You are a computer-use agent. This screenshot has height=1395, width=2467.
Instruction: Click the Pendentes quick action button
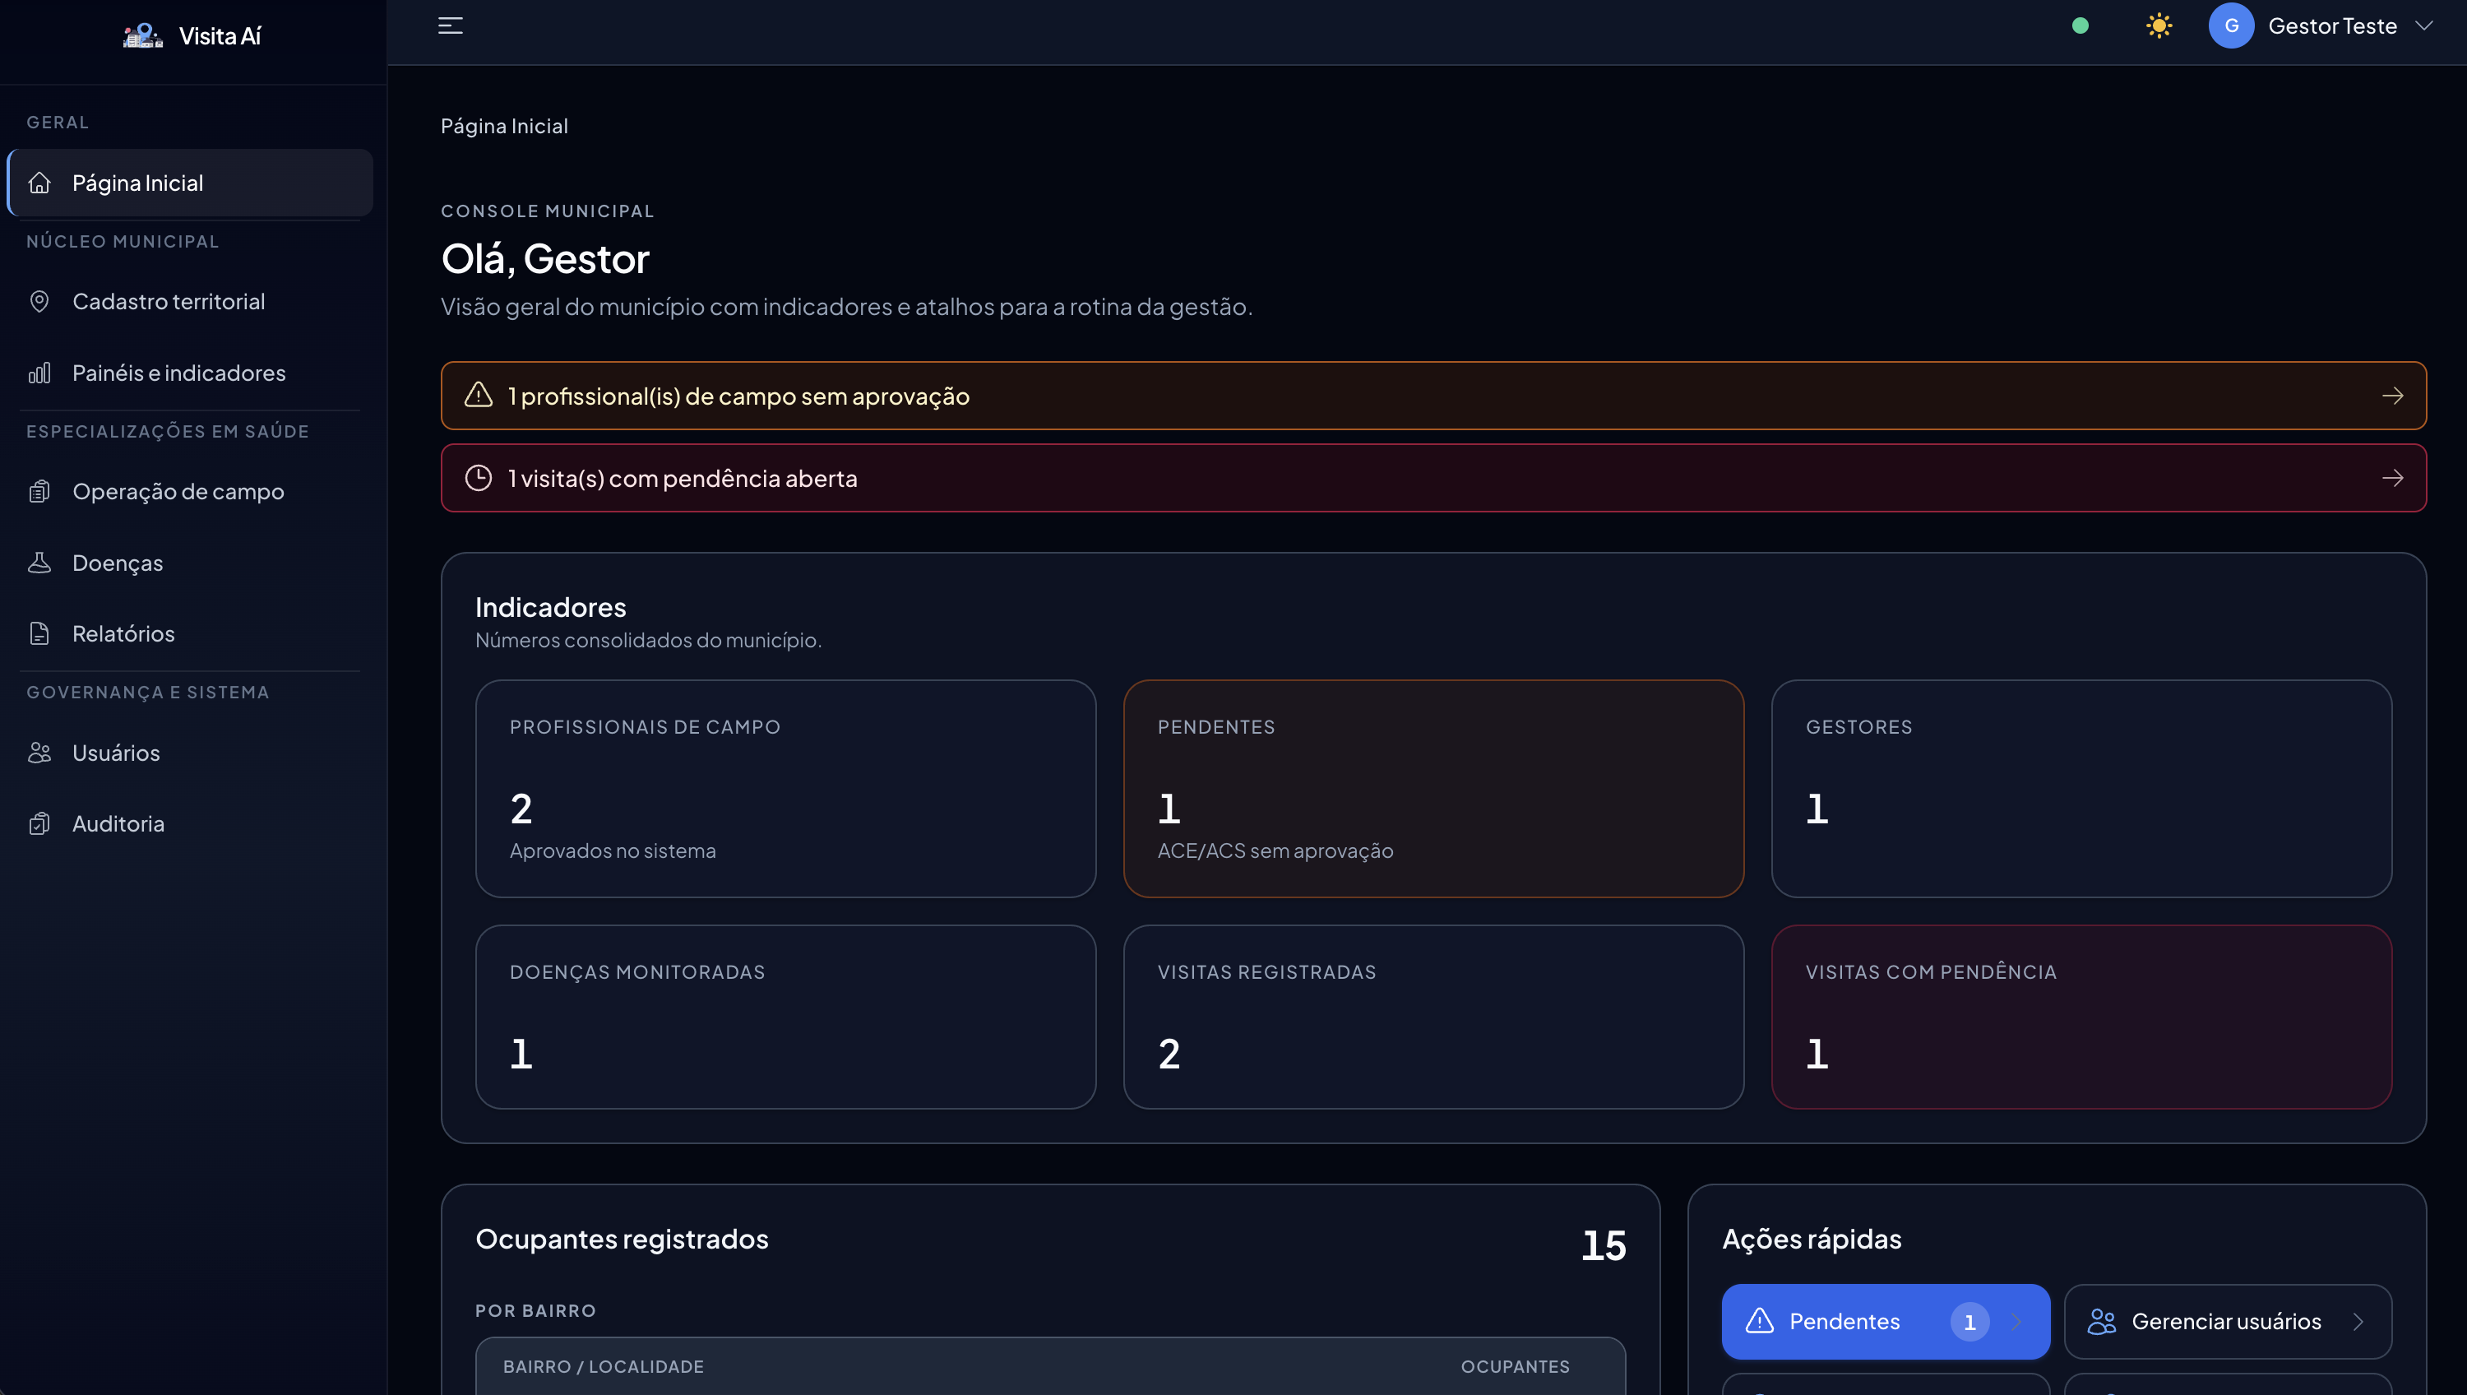click(x=1885, y=1321)
